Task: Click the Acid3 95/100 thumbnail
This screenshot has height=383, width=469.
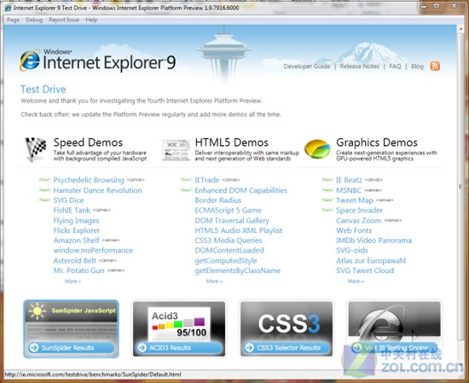Action: (x=179, y=323)
